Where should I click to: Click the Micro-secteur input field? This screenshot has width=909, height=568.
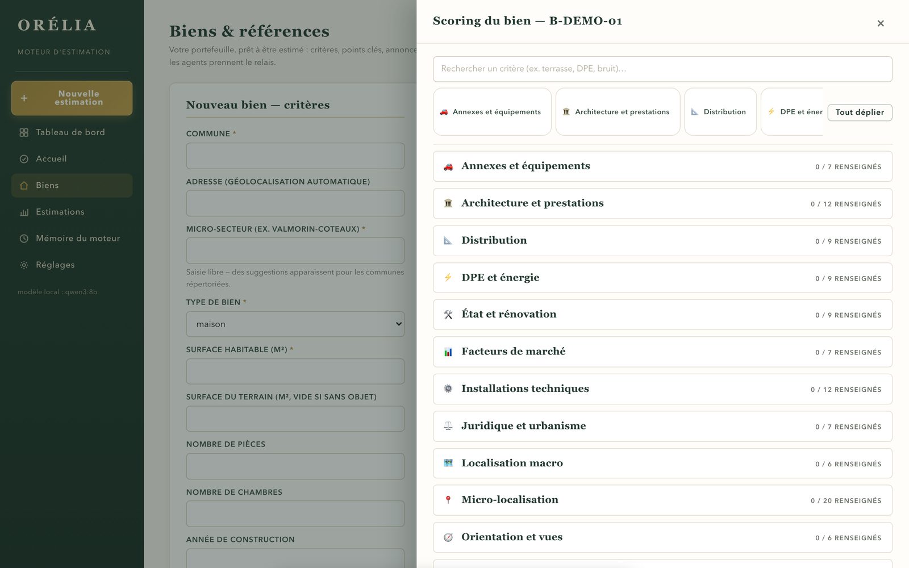click(x=295, y=250)
